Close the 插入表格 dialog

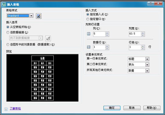tap(158, 3)
